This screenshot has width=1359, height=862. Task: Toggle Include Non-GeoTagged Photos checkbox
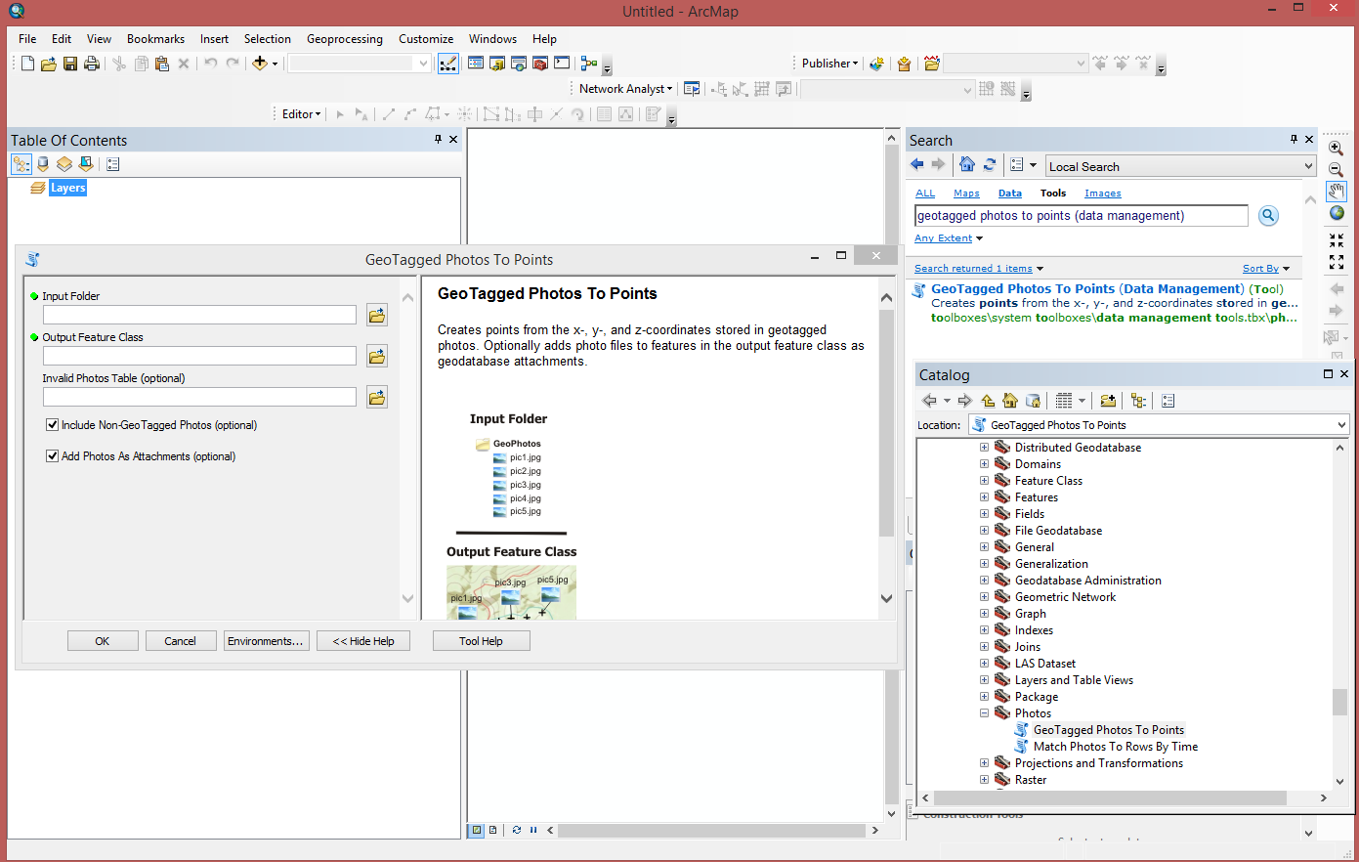(53, 425)
